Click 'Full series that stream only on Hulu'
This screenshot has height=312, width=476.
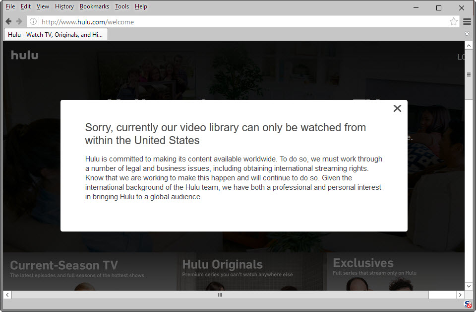point(375,273)
